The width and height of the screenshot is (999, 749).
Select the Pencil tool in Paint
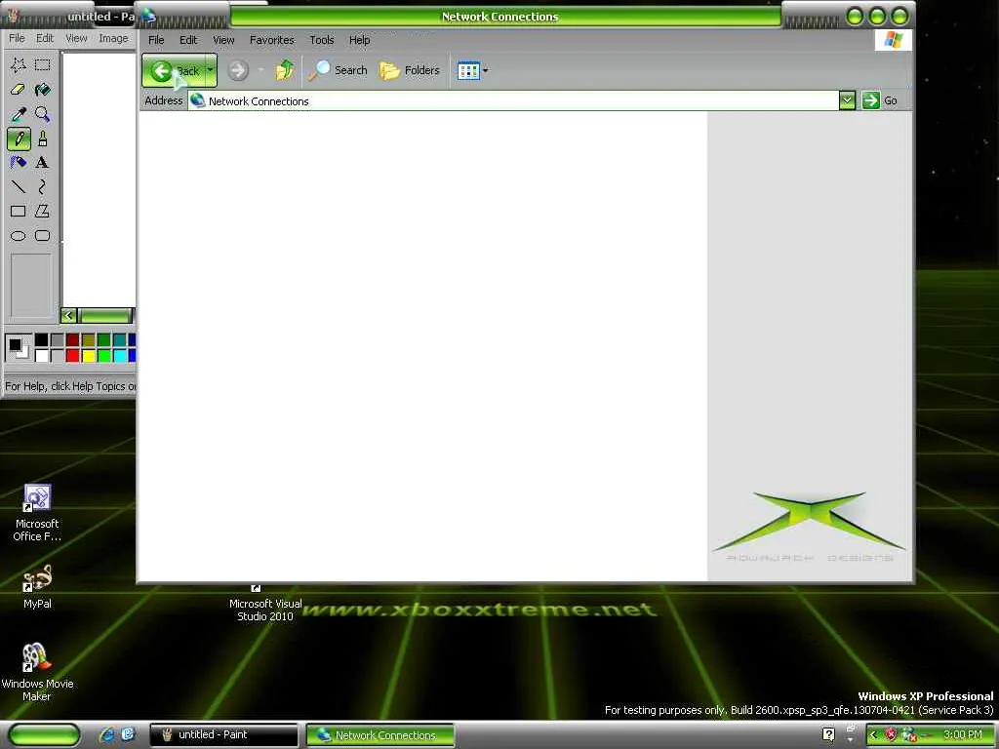click(x=19, y=138)
